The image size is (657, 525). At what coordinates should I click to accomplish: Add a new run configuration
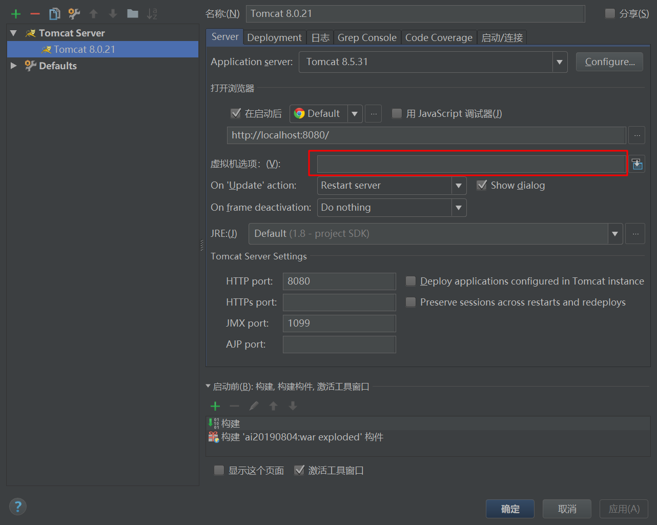click(x=16, y=14)
